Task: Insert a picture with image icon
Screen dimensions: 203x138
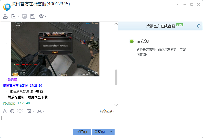Action: 29,111
